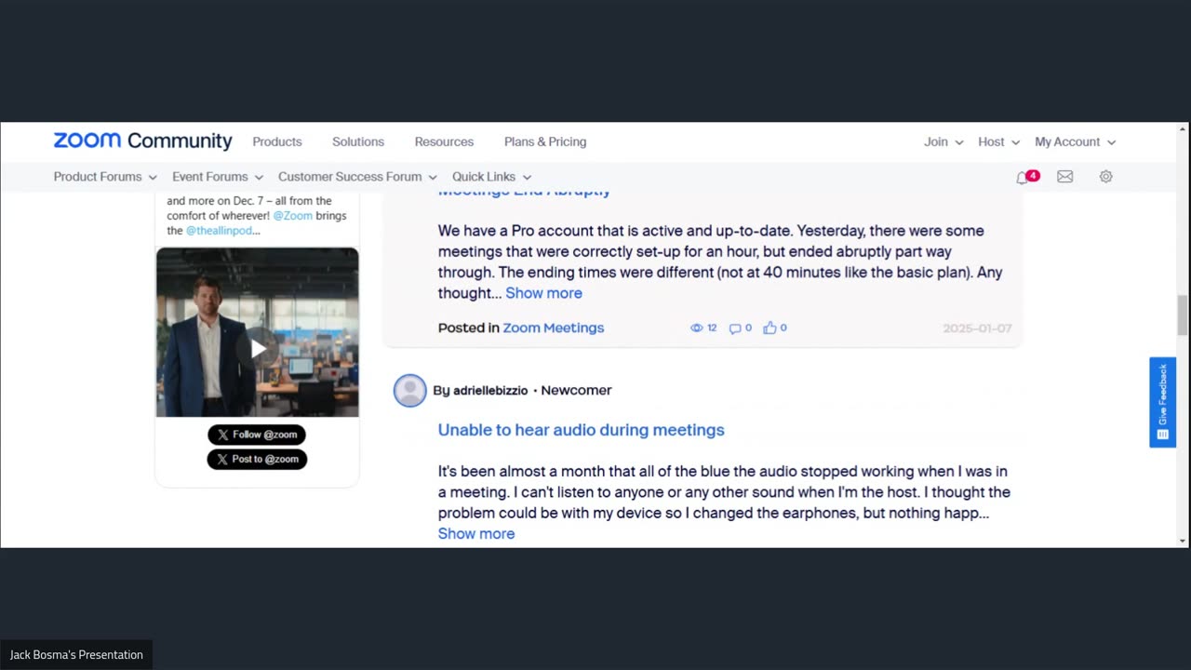
Task: Click Show more on audio post
Action: (476, 533)
